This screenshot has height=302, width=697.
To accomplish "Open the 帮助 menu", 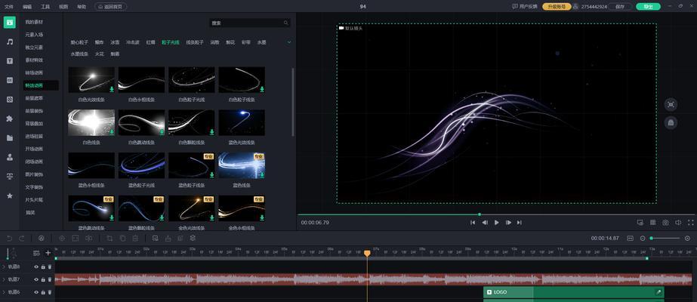I will click(x=82, y=7).
